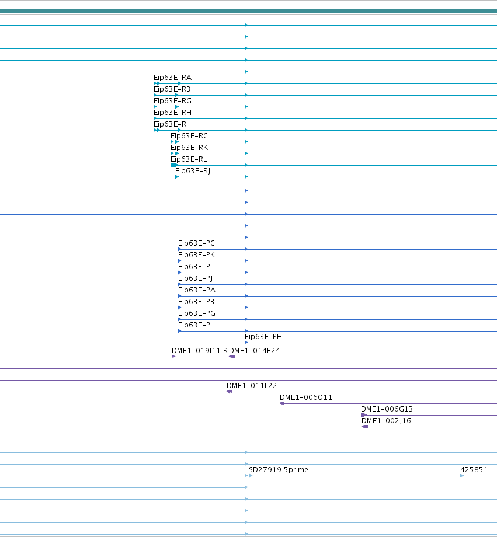Image resolution: width=497 pixels, height=537 pixels.
Task: Select the Eip63E-RL transcript label
Action: pos(189,159)
